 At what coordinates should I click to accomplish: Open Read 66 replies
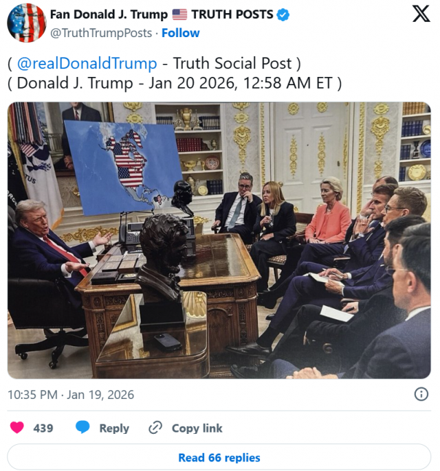click(219, 457)
